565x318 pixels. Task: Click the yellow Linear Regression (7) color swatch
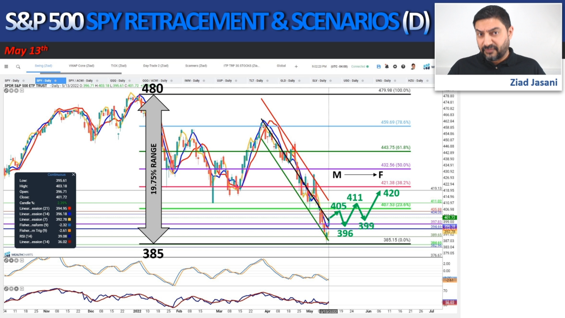(x=69, y=220)
